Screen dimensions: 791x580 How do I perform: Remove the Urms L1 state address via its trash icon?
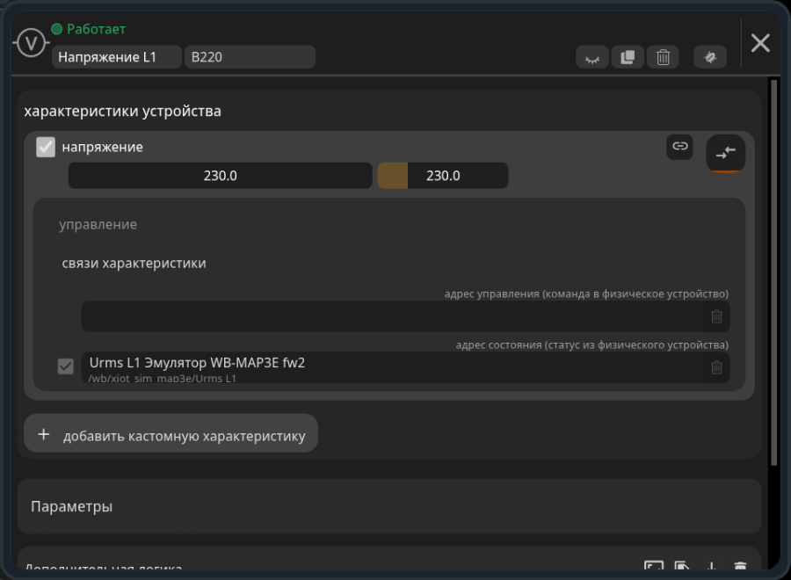point(716,367)
